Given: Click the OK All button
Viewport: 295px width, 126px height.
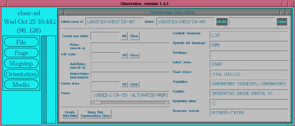Looking at the screenshot, I should pyautogui.click(x=222, y=22).
